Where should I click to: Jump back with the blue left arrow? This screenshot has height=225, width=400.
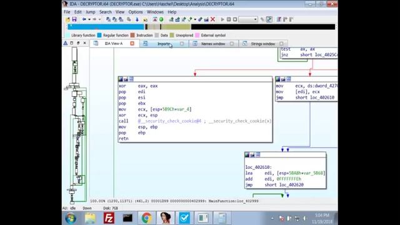coord(84,19)
